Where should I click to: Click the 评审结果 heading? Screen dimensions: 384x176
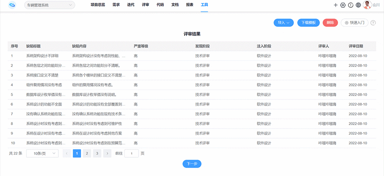[192, 34]
